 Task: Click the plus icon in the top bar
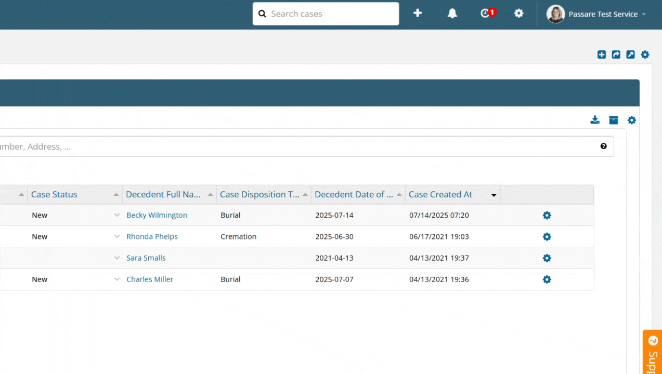coord(418,14)
